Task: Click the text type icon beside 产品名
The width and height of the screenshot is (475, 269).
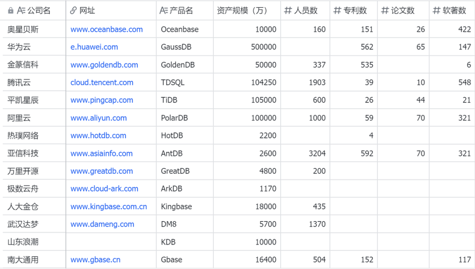Action: (163, 11)
